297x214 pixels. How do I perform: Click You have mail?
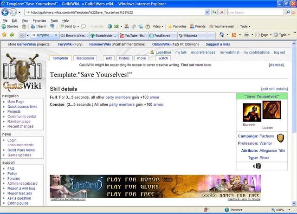(x=221, y=26)
